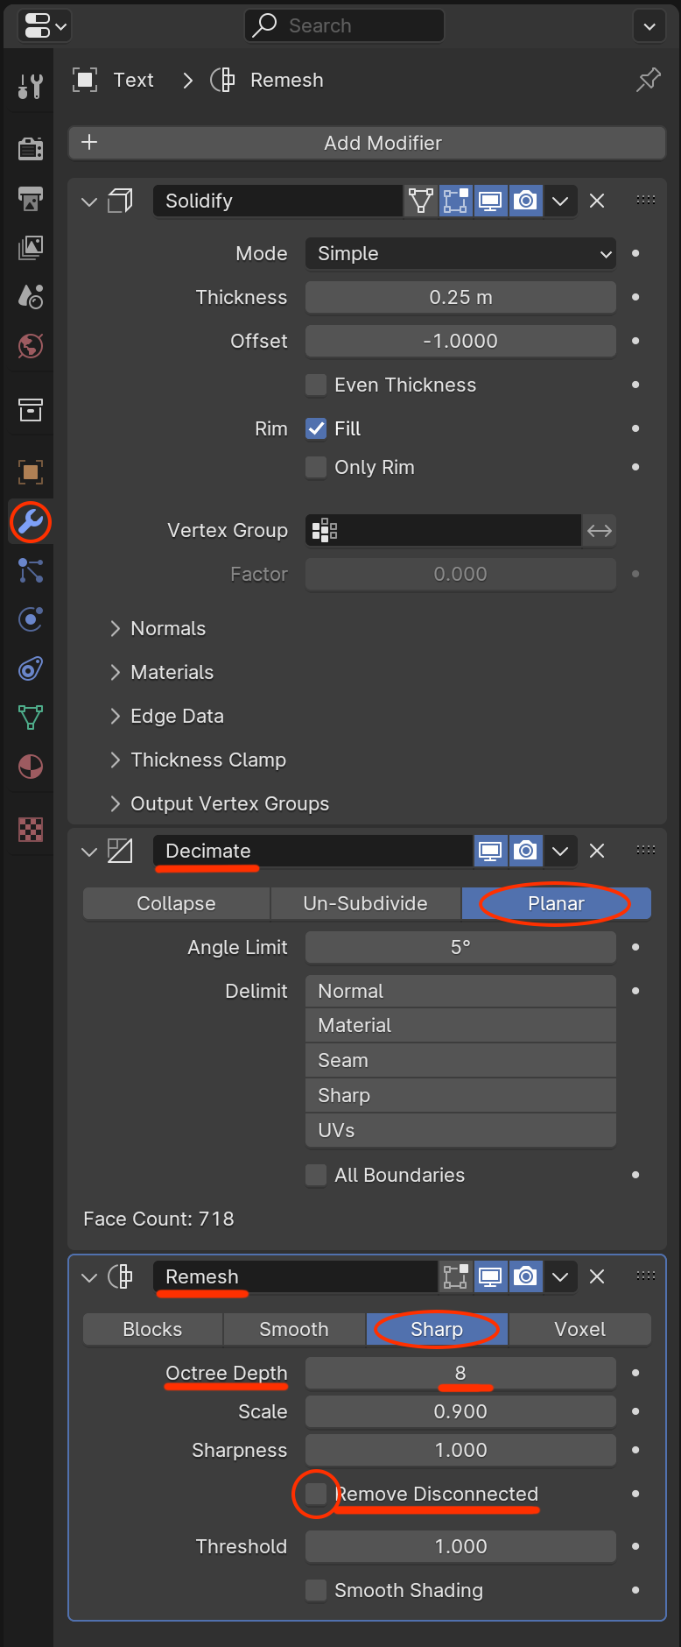Switch Decimate to Collapse mode
Screen dimensions: 681x1647
pyautogui.click(x=176, y=903)
